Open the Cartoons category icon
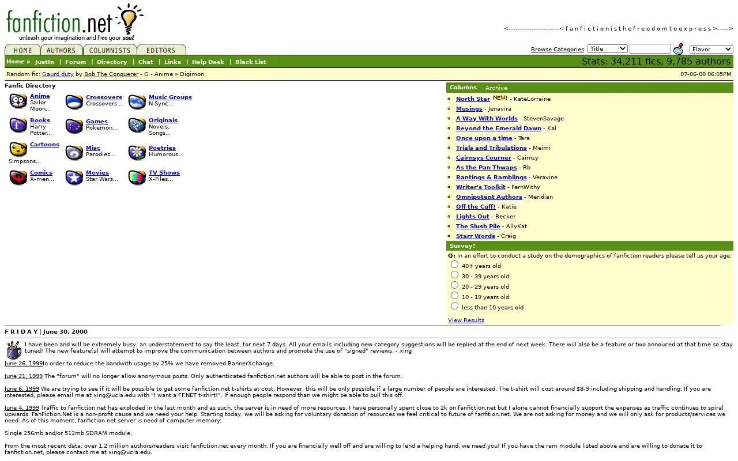Viewport: 738px width, 461px height. coord(18,149)
